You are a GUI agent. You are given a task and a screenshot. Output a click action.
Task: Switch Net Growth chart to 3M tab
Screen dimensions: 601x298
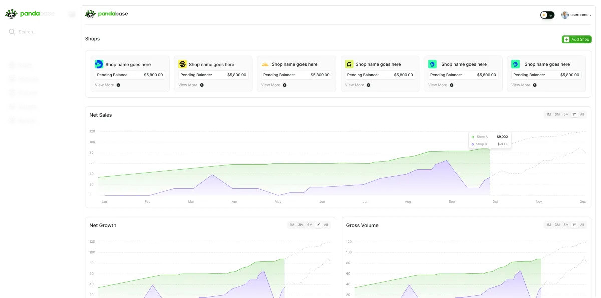301,225
